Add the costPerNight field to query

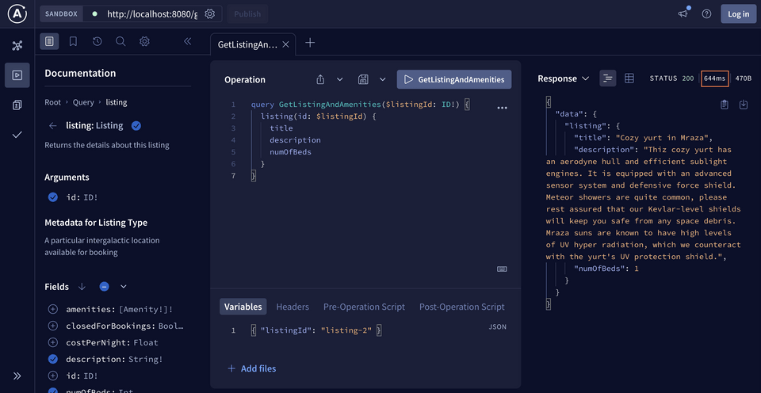[53, 342]
